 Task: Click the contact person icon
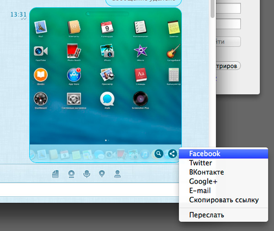pyautogui.click(x=117, y=174)
